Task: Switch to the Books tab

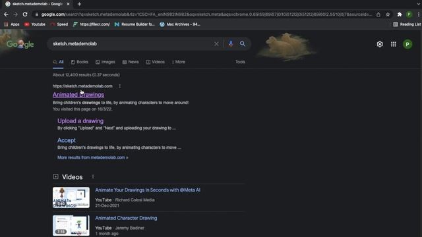Action: tap(80, 62)
